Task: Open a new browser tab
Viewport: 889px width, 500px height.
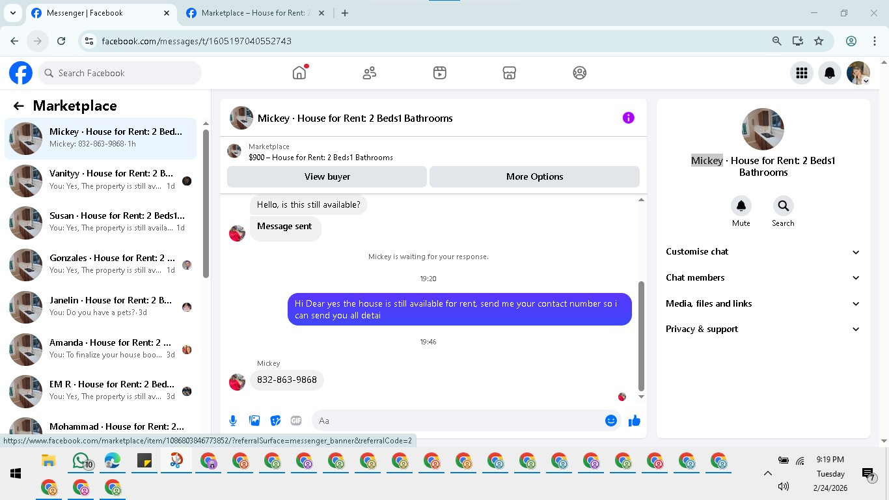Action: tap(345, 13)
